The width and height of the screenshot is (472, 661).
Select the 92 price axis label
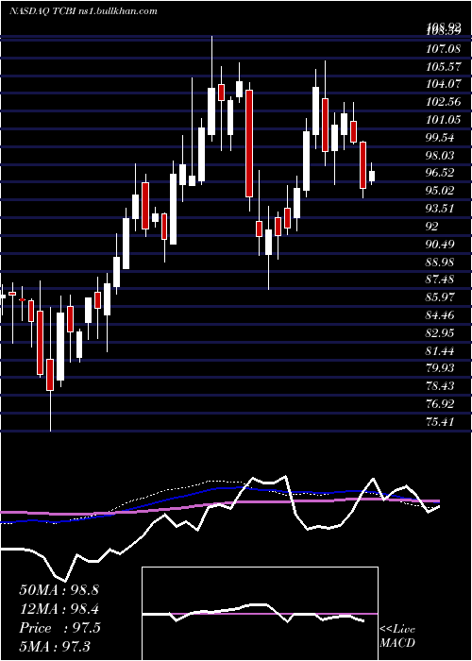pos(432,227)
